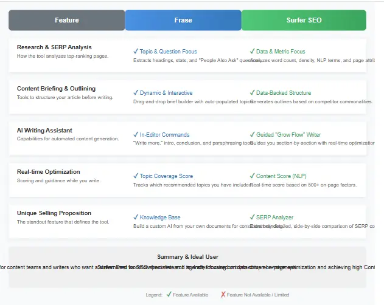
Task: Click the 'In-Editor Commands' label
Action: click(x=164, y=134)
